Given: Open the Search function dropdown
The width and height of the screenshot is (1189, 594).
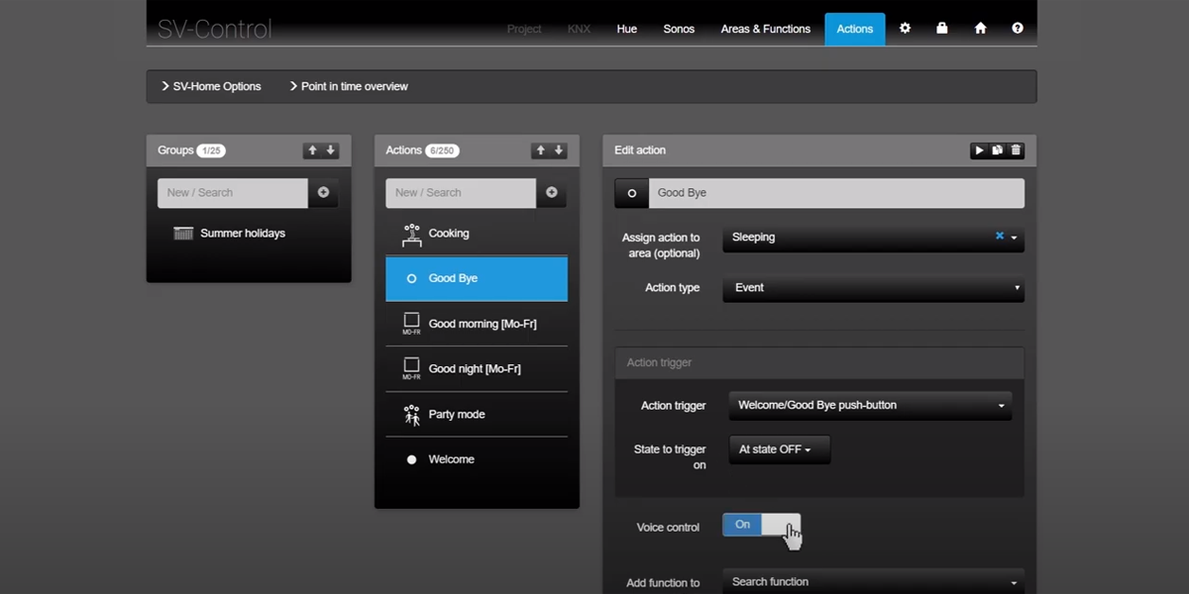Looking at the screenshot, I should coord(873,582).
